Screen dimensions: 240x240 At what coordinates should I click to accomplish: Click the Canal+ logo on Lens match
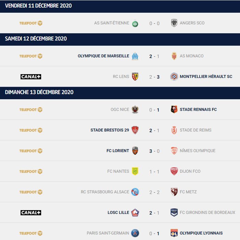point(31,77)
